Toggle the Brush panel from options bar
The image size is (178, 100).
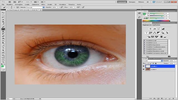pyautogui.click(x=18, y=7)
